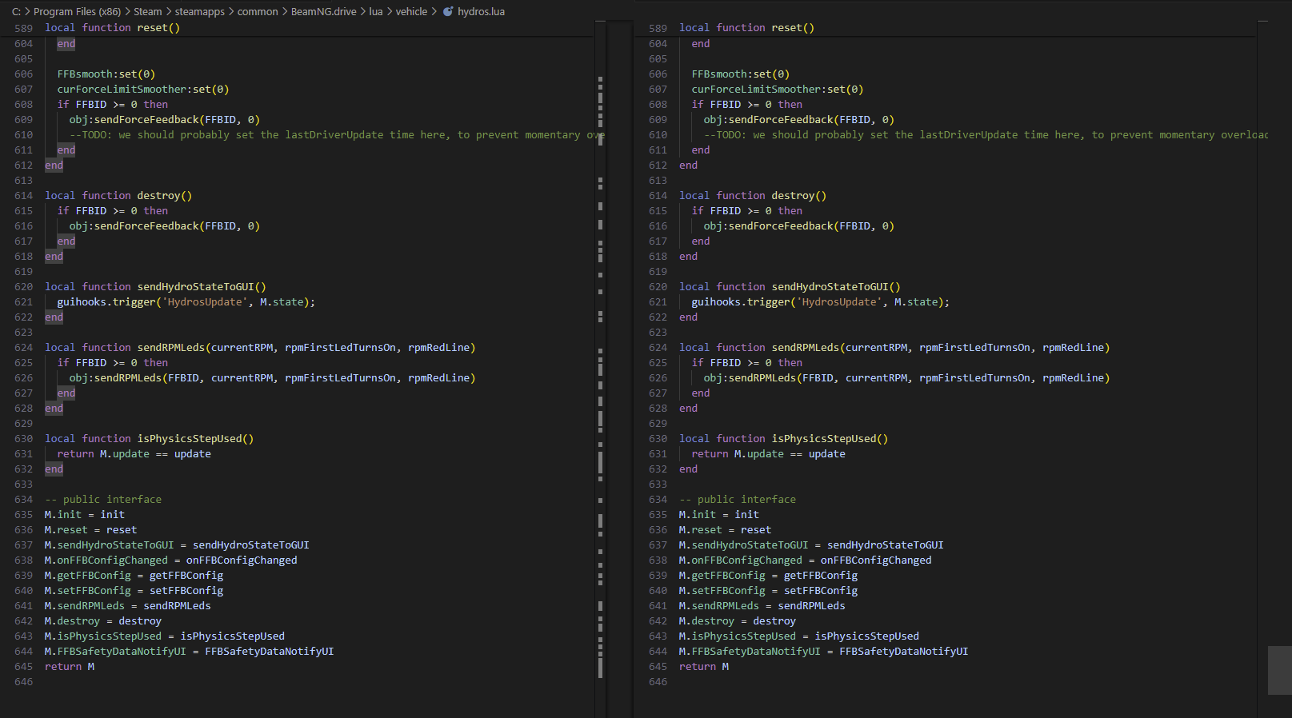Image resolution: width=1292 pixels, height=718 pixels.
Task: Expand the BeamNG.drive breadcrumb
Action: (323, 12)
